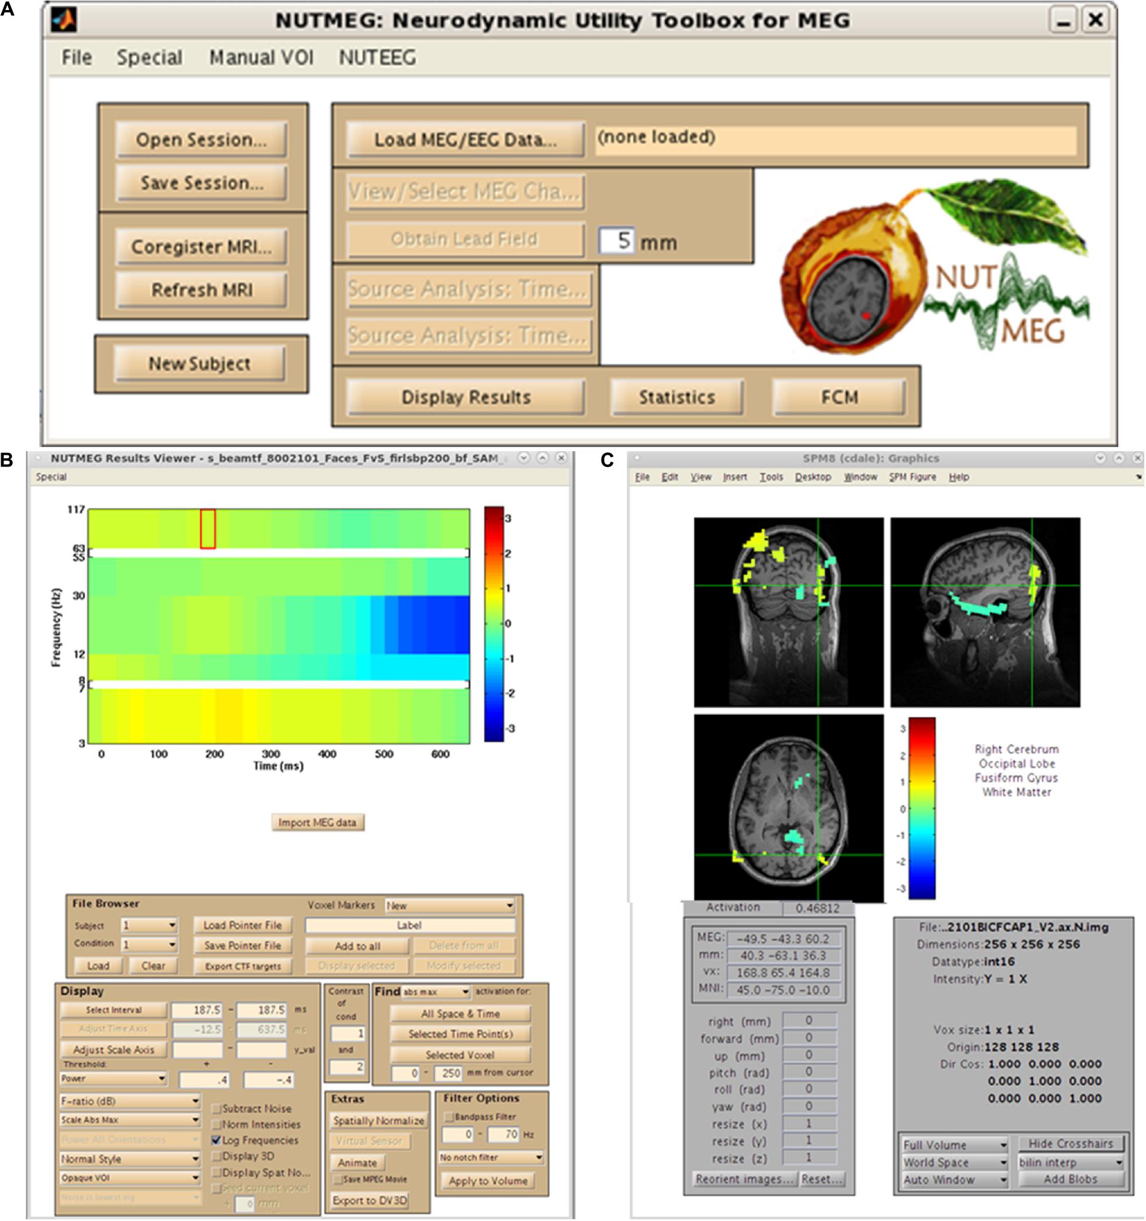
Task: Click the Spatially Normalize button
Action: pyautogui.click(x=378, y=1121)
